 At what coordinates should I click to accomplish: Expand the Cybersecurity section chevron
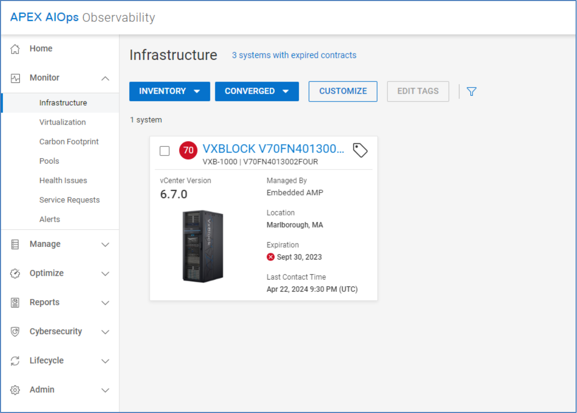tap(105, 332)
